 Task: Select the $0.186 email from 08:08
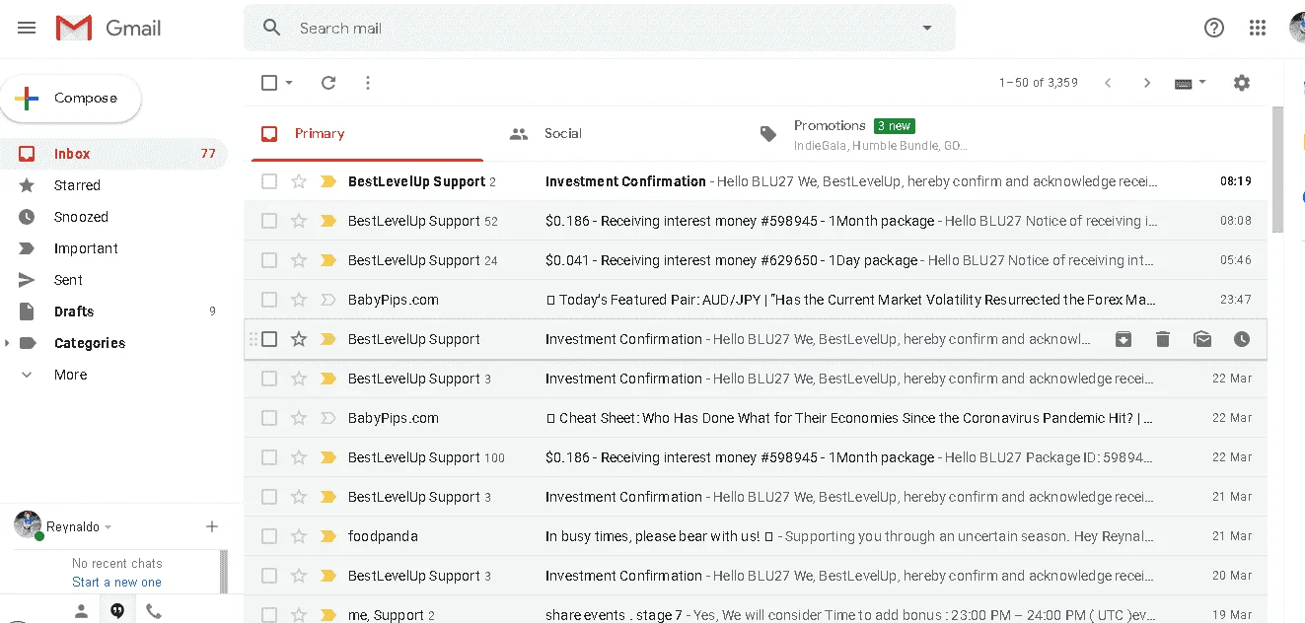269,221
